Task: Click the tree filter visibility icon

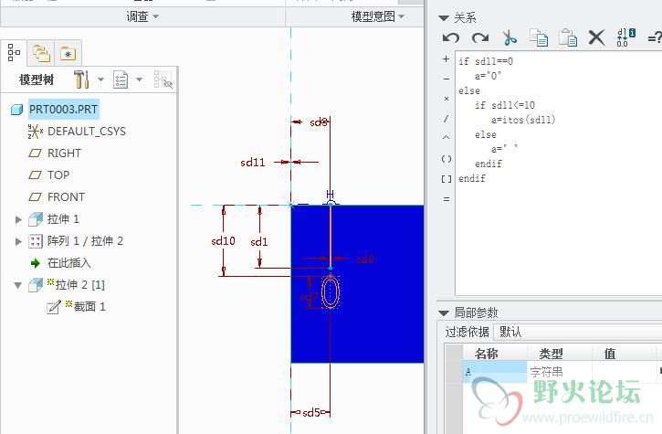Action: point(163,79)
